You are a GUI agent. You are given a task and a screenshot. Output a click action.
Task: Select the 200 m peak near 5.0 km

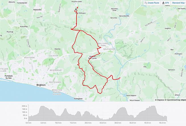(x=43, y=106)
